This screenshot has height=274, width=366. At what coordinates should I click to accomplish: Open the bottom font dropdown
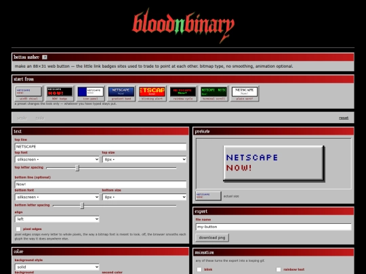tap(57, 197)
